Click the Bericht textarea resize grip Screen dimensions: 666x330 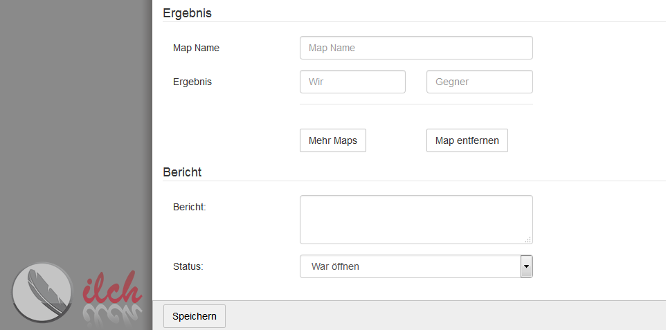pyautogui.click(x=528, y=240)
